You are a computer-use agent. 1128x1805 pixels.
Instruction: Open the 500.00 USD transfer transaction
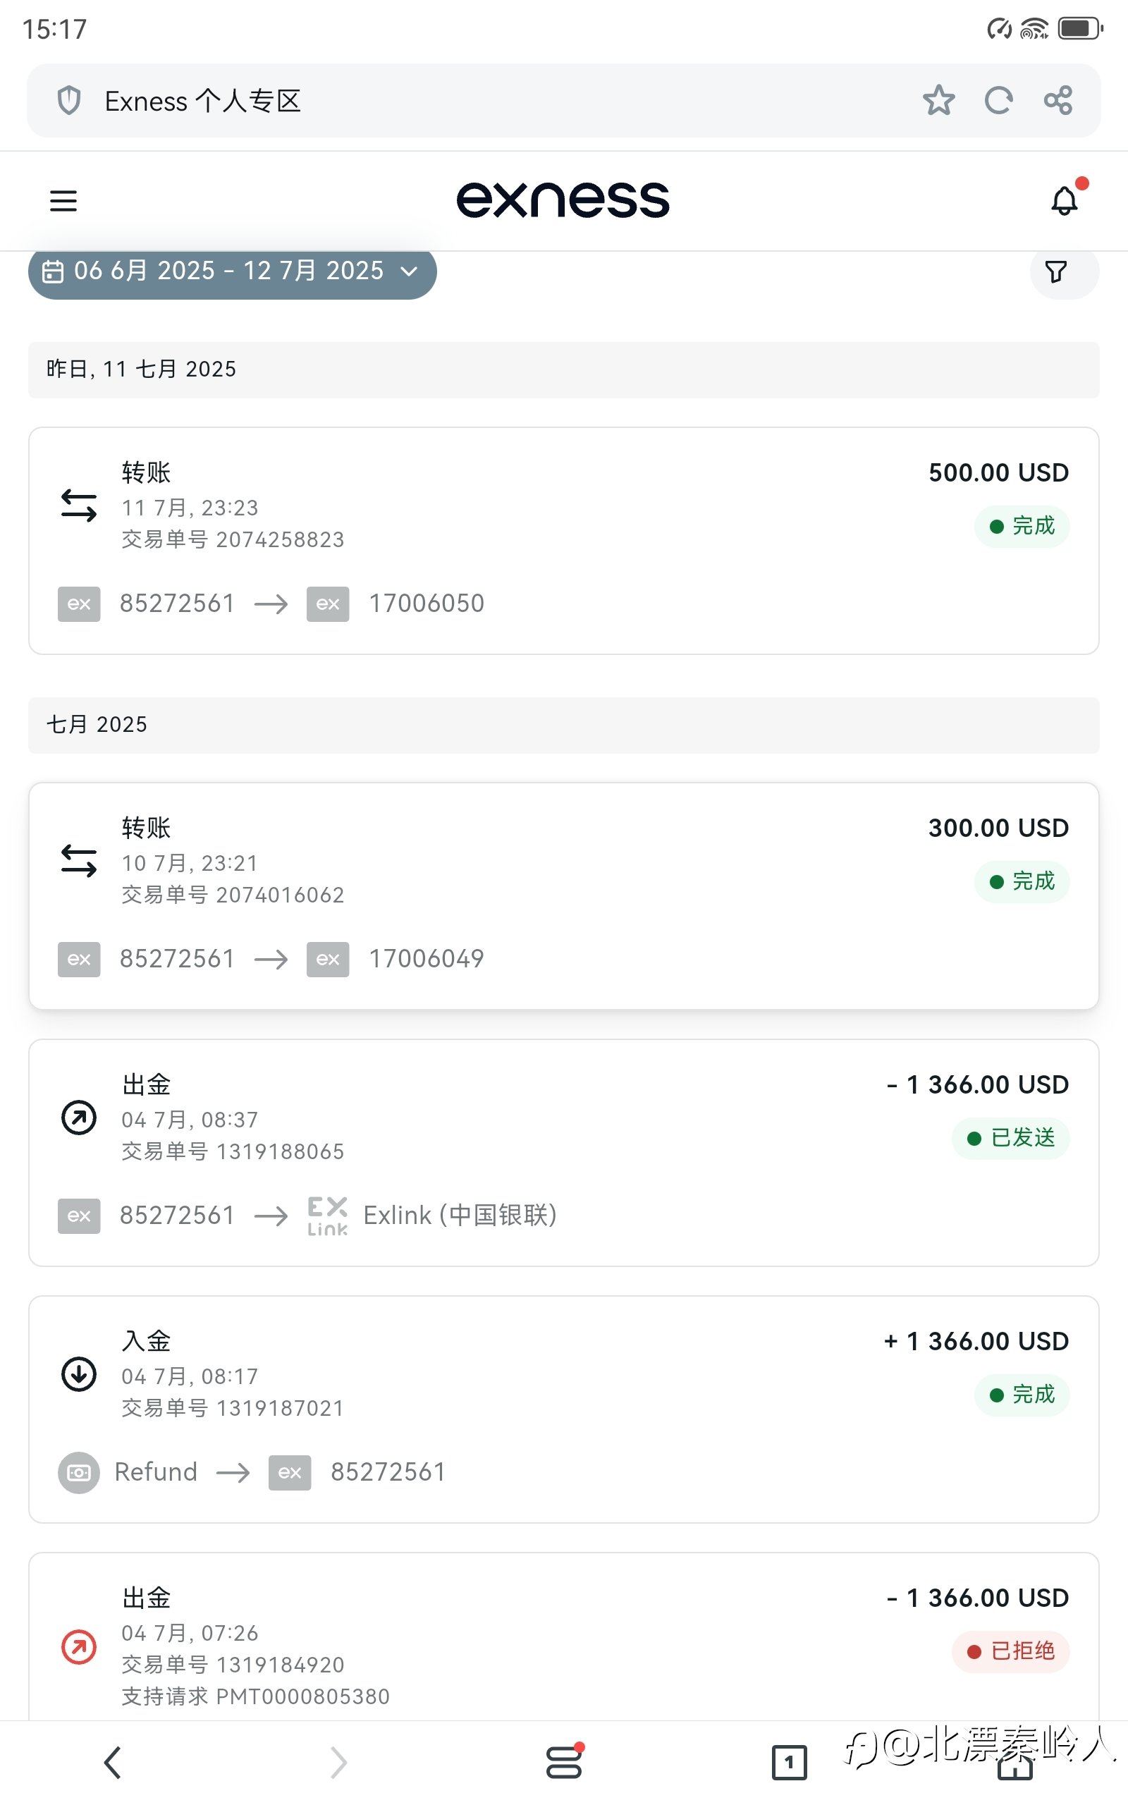click(564, 541)
